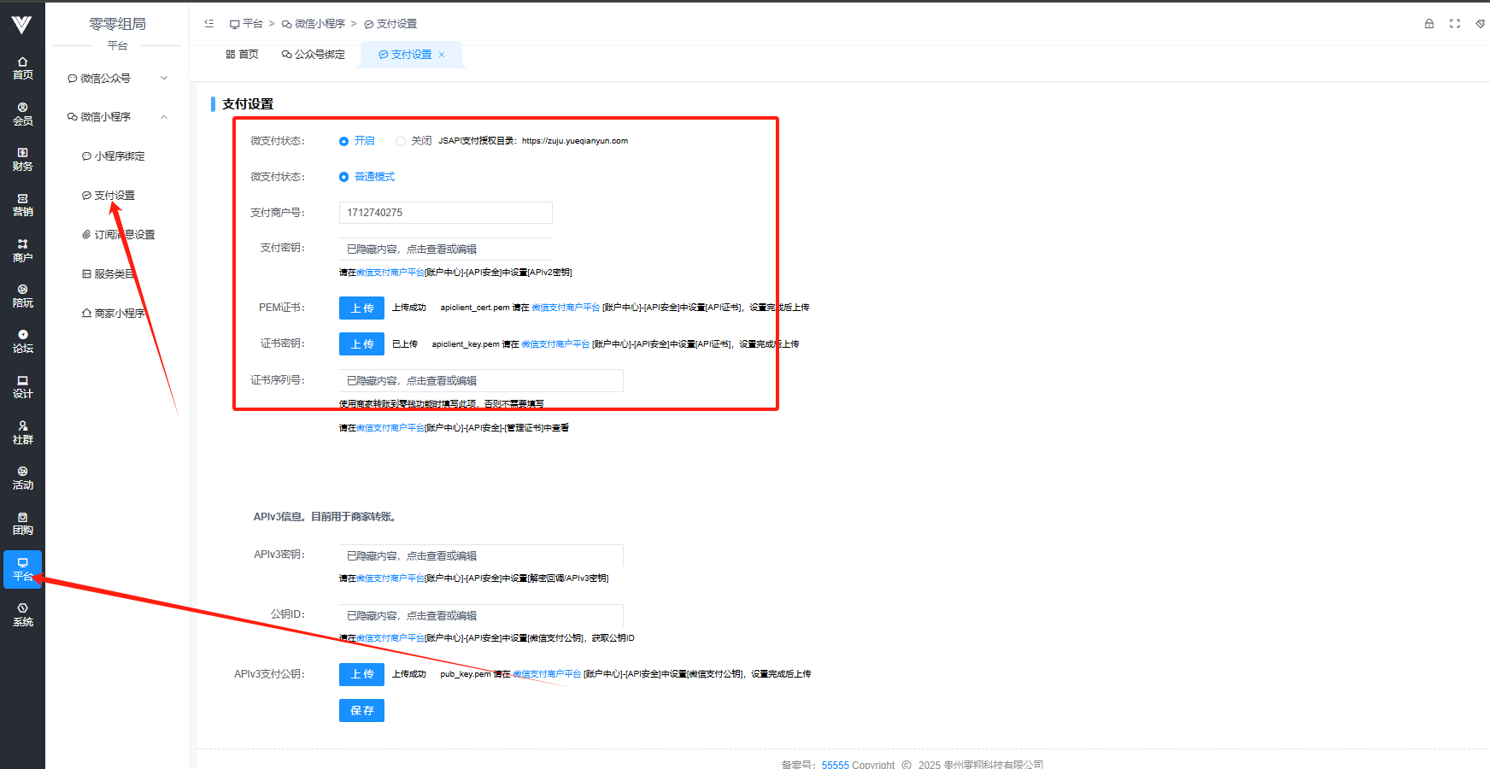The height and width of the screenshot is (769, 1490).
Task: Collapse the 微信小程序 menu group
Action: (x=117, y=117)
